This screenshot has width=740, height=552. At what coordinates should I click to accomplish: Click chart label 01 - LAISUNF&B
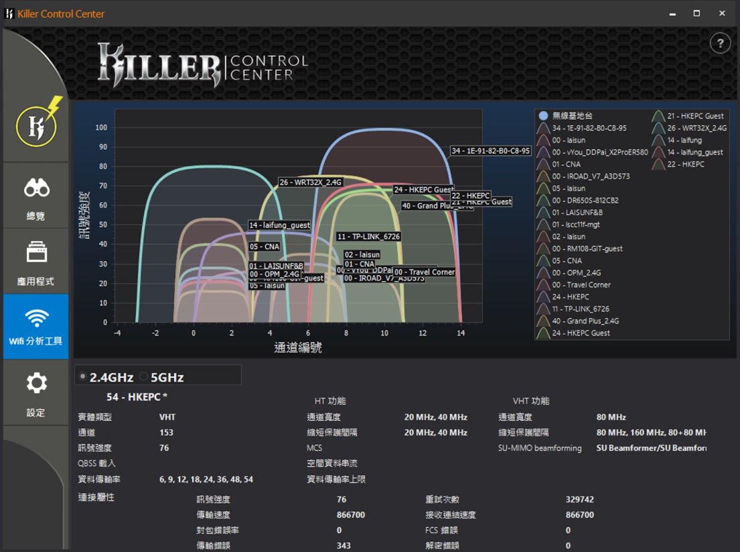click(276, 266)
